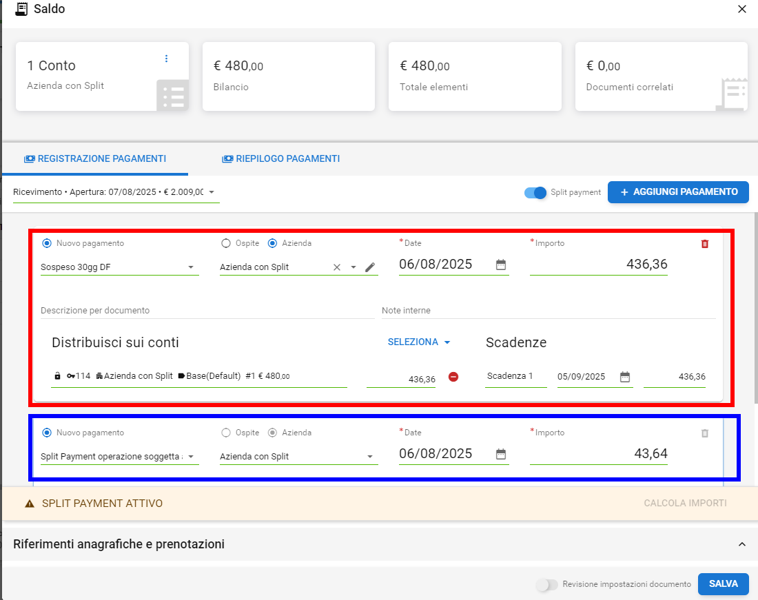
Task: Open the SELEZIONA dropdown
Action: click(x=419, y=342)
